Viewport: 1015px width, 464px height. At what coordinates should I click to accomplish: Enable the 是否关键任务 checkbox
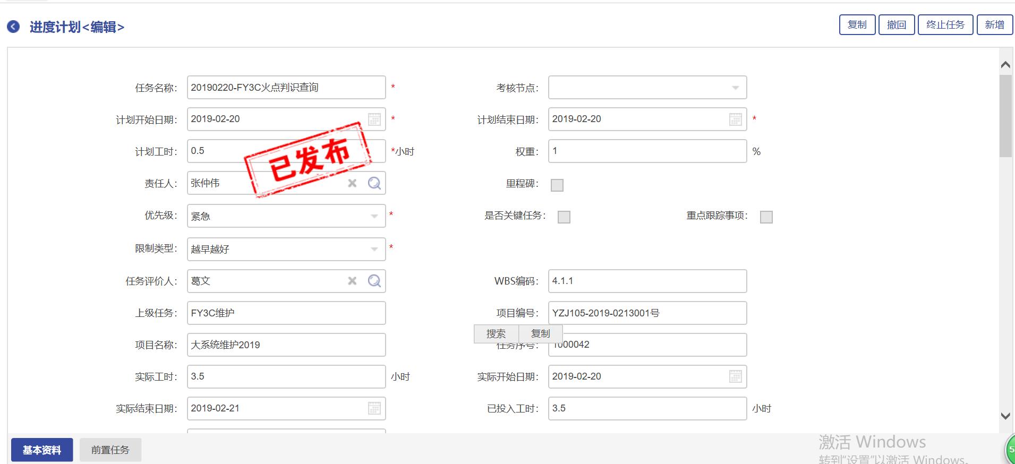[x=564, y=217]
